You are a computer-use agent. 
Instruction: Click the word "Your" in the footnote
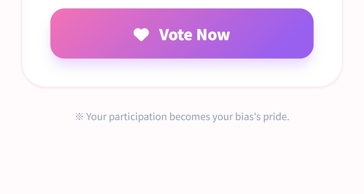point(96,117)
